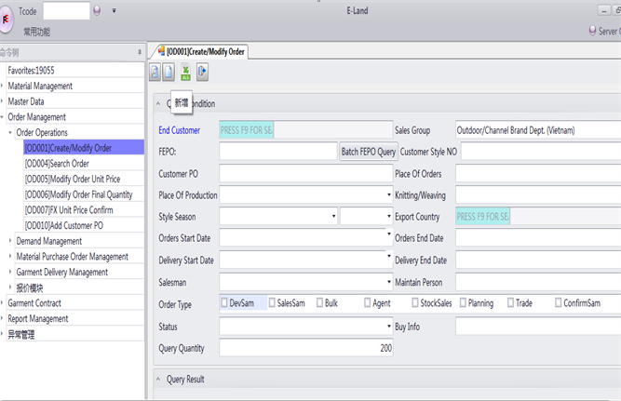621x401 pixels.
Task: Click the pin icon on the left panel header
Action: [140, 51]
